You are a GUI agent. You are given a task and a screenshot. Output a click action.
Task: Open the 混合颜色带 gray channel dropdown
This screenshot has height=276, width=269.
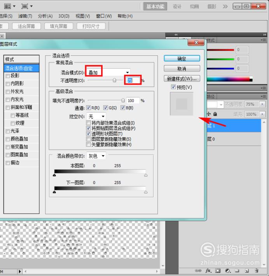(96, 156)
